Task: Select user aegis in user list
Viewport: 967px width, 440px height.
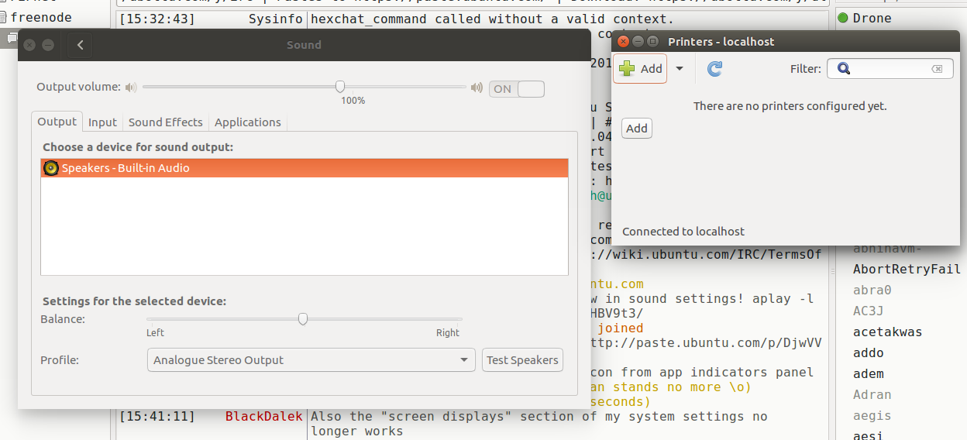Action: [x=872, y=416]
